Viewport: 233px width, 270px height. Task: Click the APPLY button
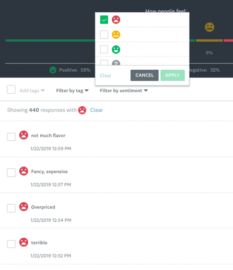(173, 75)
